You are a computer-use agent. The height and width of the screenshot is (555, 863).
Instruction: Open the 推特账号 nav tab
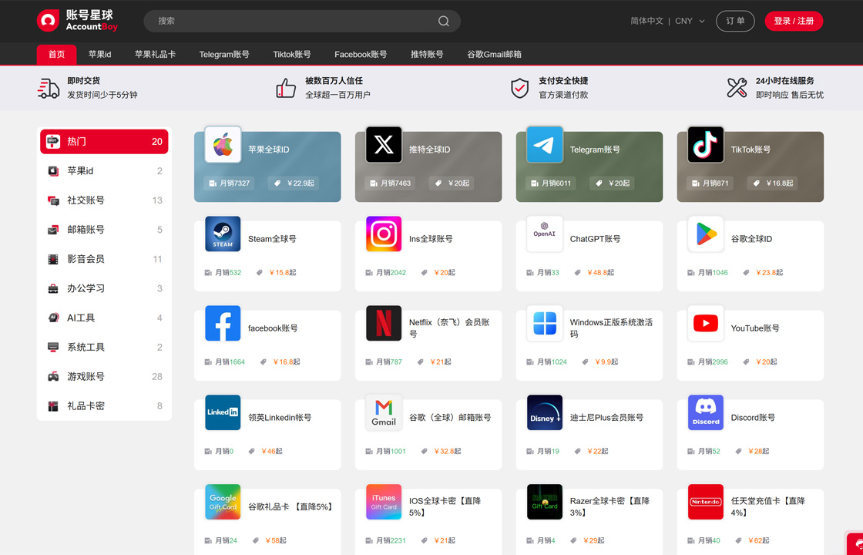click(427, 55)
